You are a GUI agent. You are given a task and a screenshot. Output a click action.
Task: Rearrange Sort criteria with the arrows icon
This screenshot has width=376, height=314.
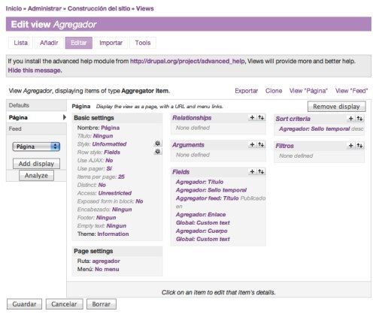pyautogui.click(x=359, y=119)
